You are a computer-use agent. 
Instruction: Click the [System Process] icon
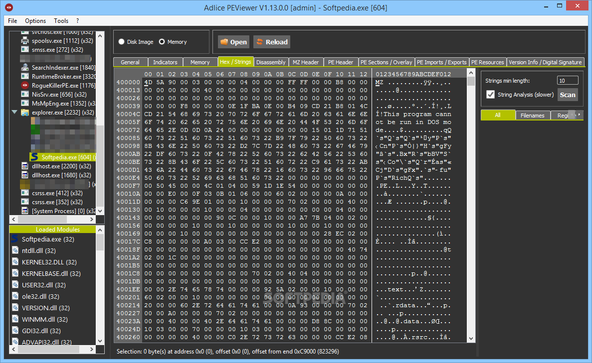click(x=25, y=211)
